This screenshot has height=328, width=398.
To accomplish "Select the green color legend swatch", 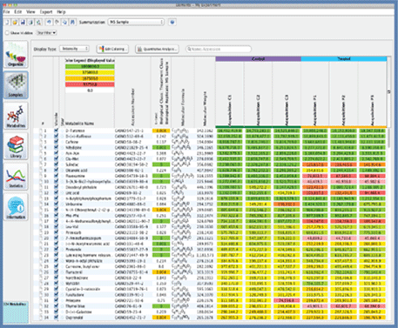I will point(90,66).
